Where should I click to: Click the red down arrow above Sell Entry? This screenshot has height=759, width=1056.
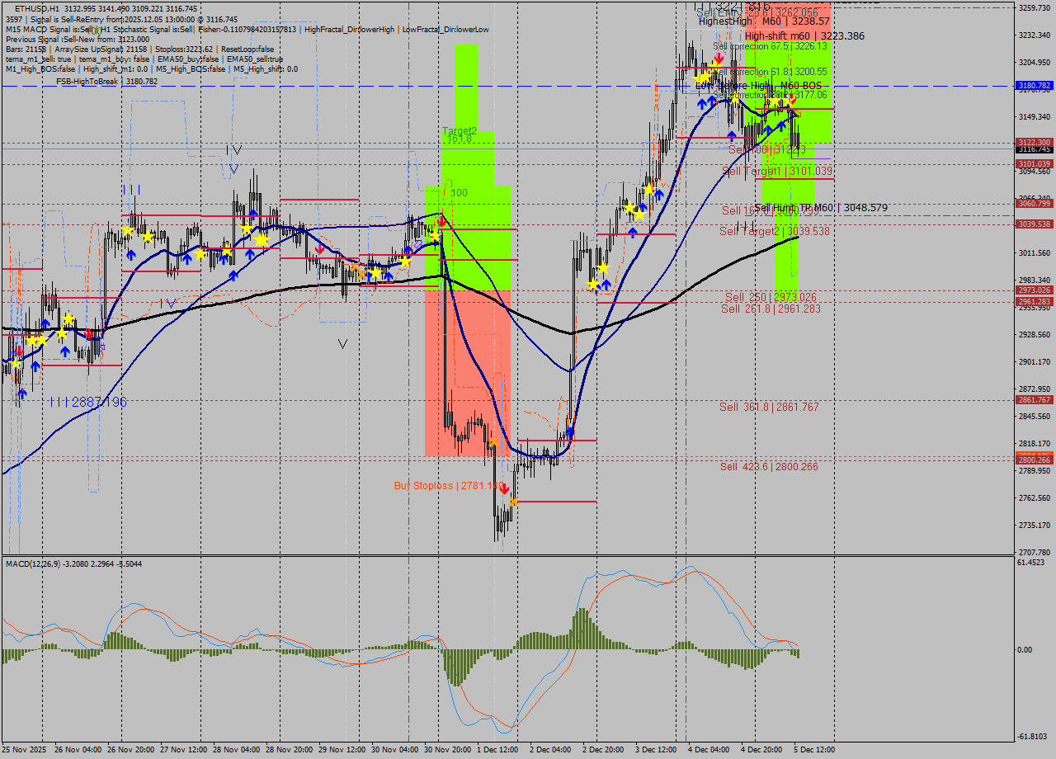point(719,58)
